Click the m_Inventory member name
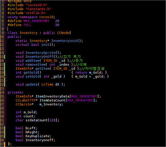The image size is (166, 147). click(x=50, y=104)
